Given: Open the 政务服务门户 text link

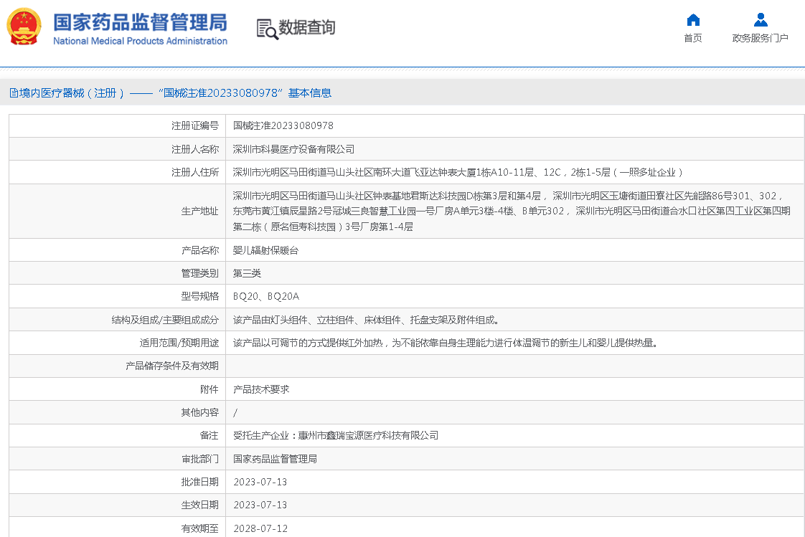Looking at the screenshot, I should 760,38.
